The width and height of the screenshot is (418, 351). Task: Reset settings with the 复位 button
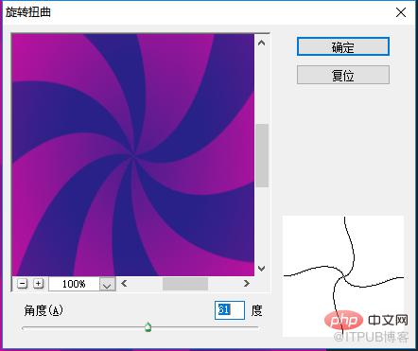[343, 75]
